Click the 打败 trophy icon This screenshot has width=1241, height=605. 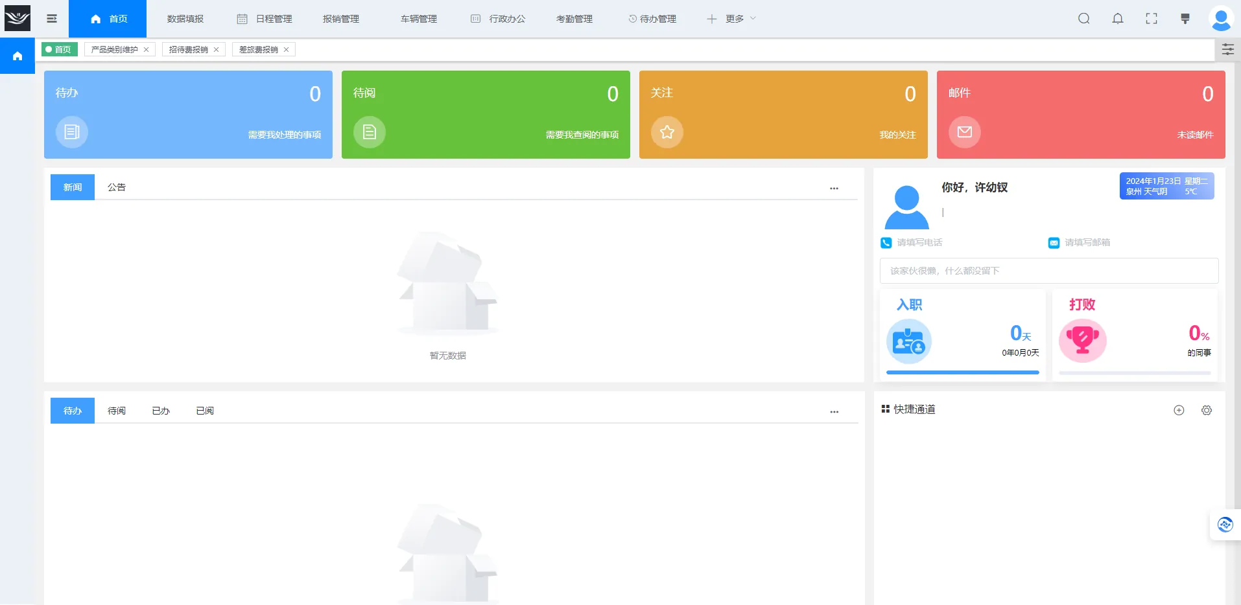pyautogui.click(x=1083, y=341)
